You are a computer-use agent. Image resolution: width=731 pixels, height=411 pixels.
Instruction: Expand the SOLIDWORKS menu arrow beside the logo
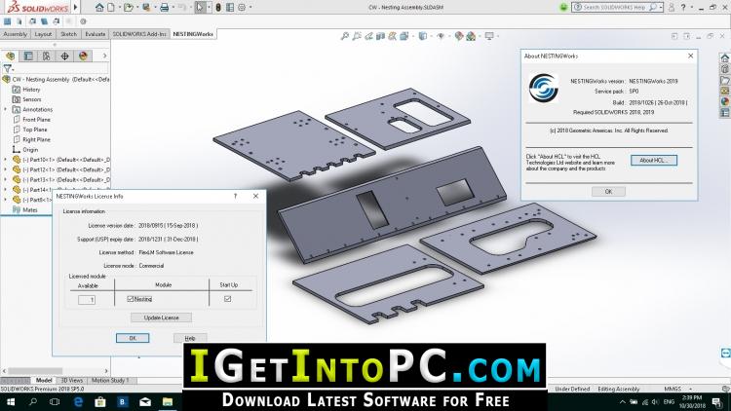pyautogui.click(x=75, y=8)
